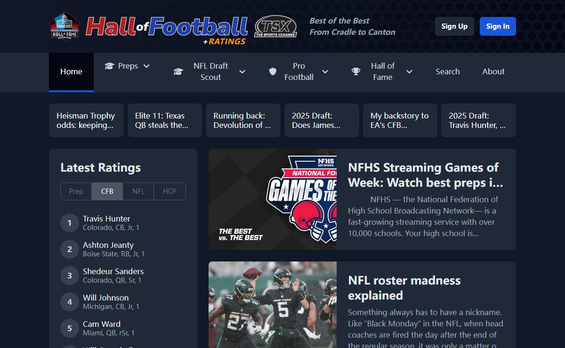
Task: Open the Elite 11: Texas QB headline card
Action: tap(165, 120)
